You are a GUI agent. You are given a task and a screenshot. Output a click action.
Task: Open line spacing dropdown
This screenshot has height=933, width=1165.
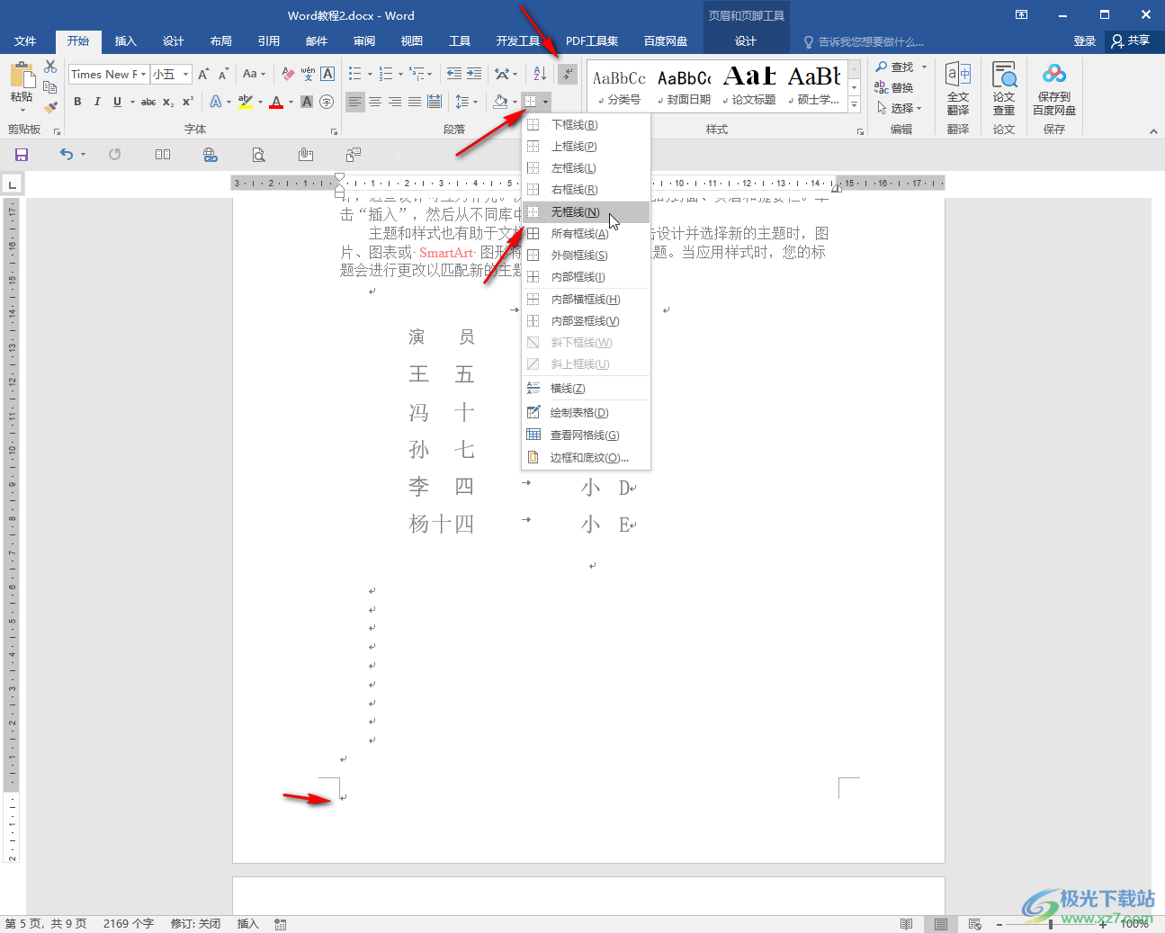point(466,102)
